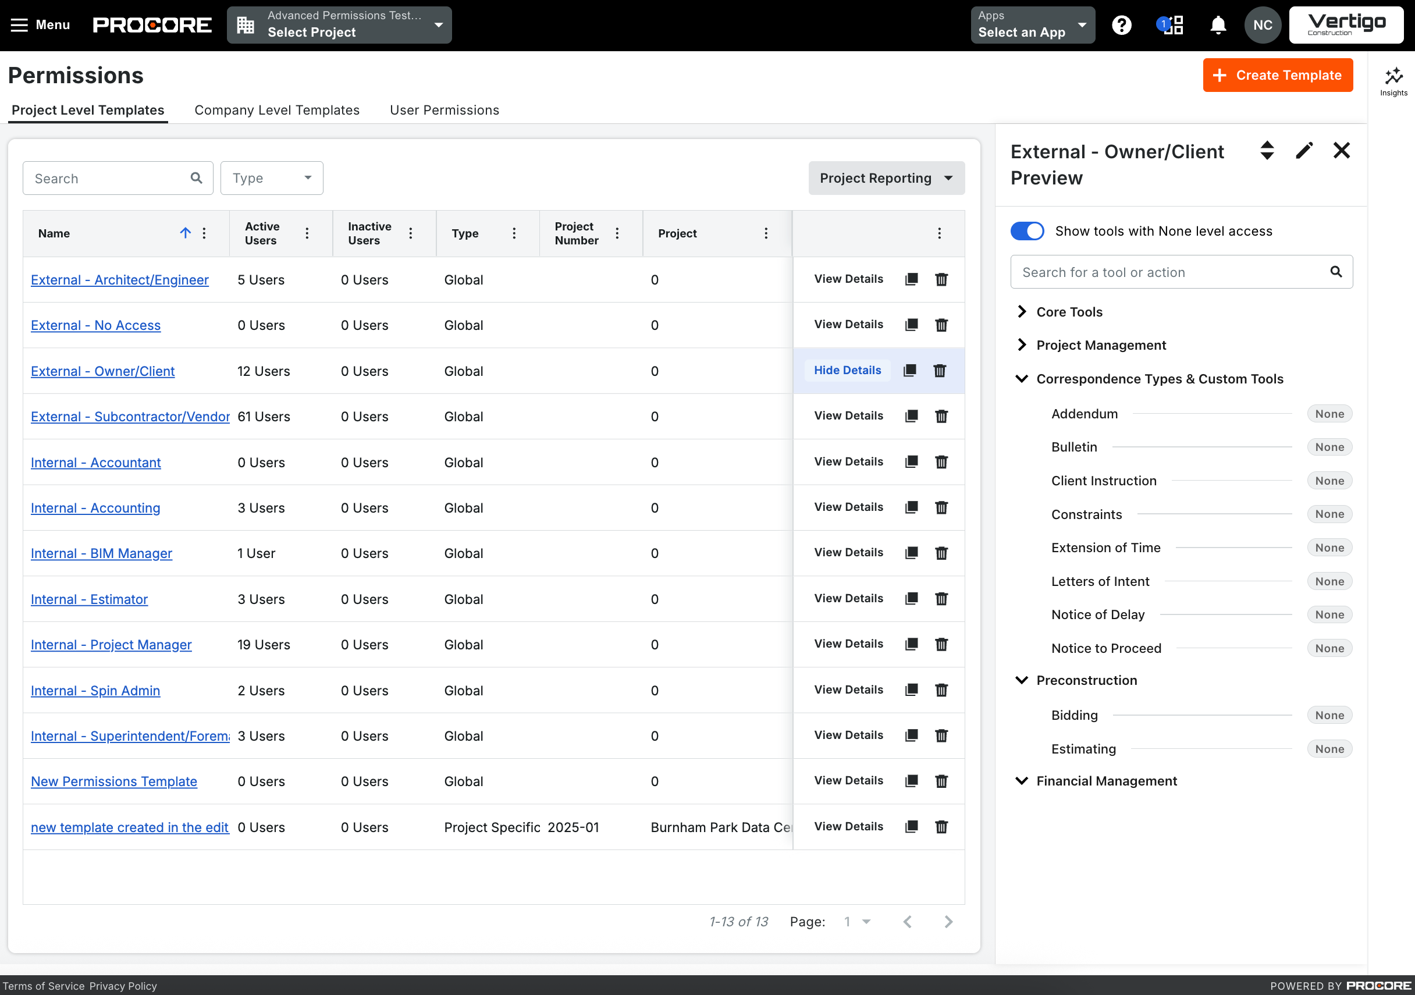The height and width of the screenshot is (995, 1415).
Task: Switch to User Permissions tab
Action: click(444, 110)
